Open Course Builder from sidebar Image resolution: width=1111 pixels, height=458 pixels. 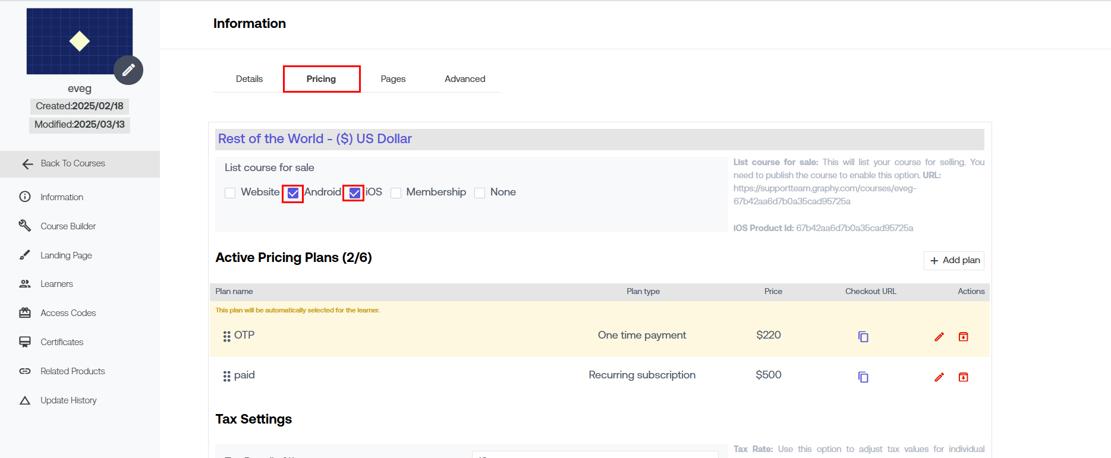pyautogui.click(x=68, y=226)
